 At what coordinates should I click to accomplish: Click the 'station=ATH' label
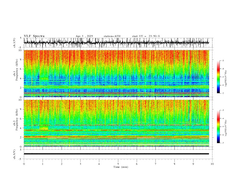point(112,36)
